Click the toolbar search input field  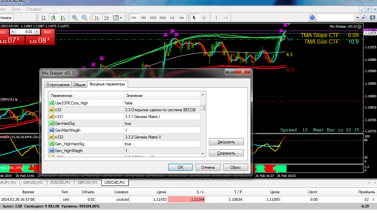(335, 18)
